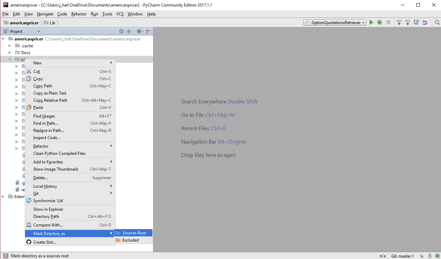Choose Inspect Code... in the context menu

[x=70, y=137]
